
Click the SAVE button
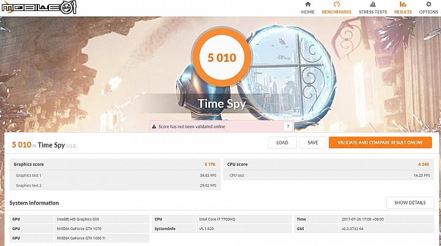coord(313,143)
